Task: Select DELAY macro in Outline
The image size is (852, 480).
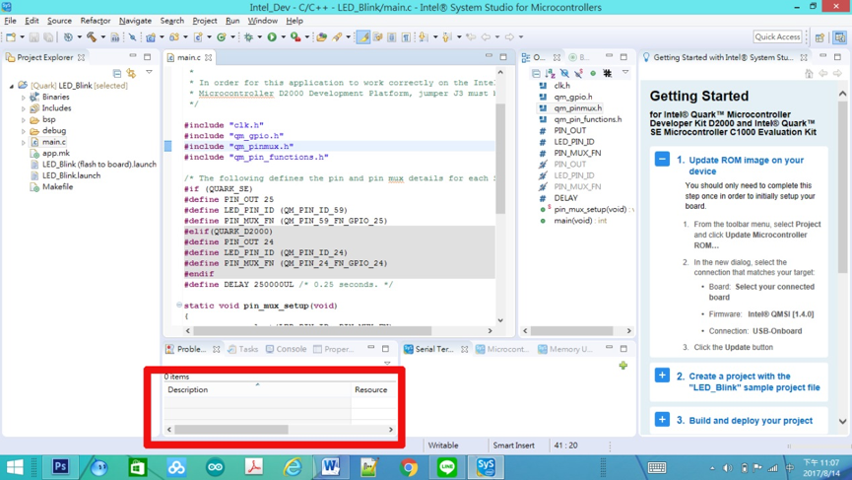Action: 565,198
